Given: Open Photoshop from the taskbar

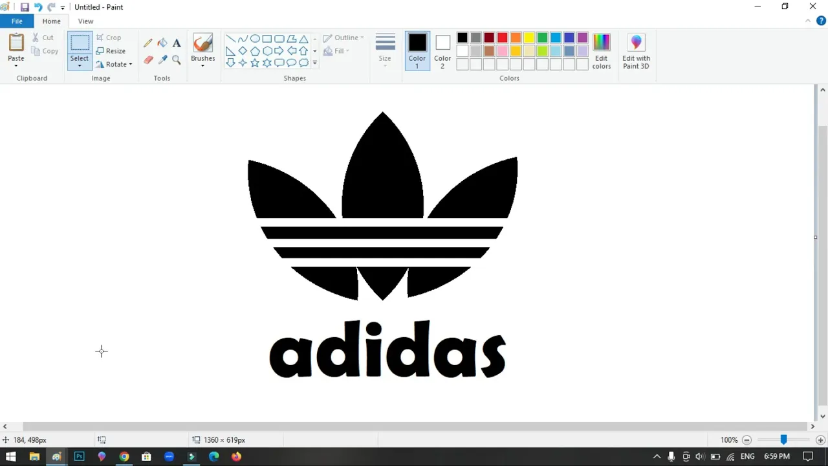Looking at the screenshot, I should point(79,456).
